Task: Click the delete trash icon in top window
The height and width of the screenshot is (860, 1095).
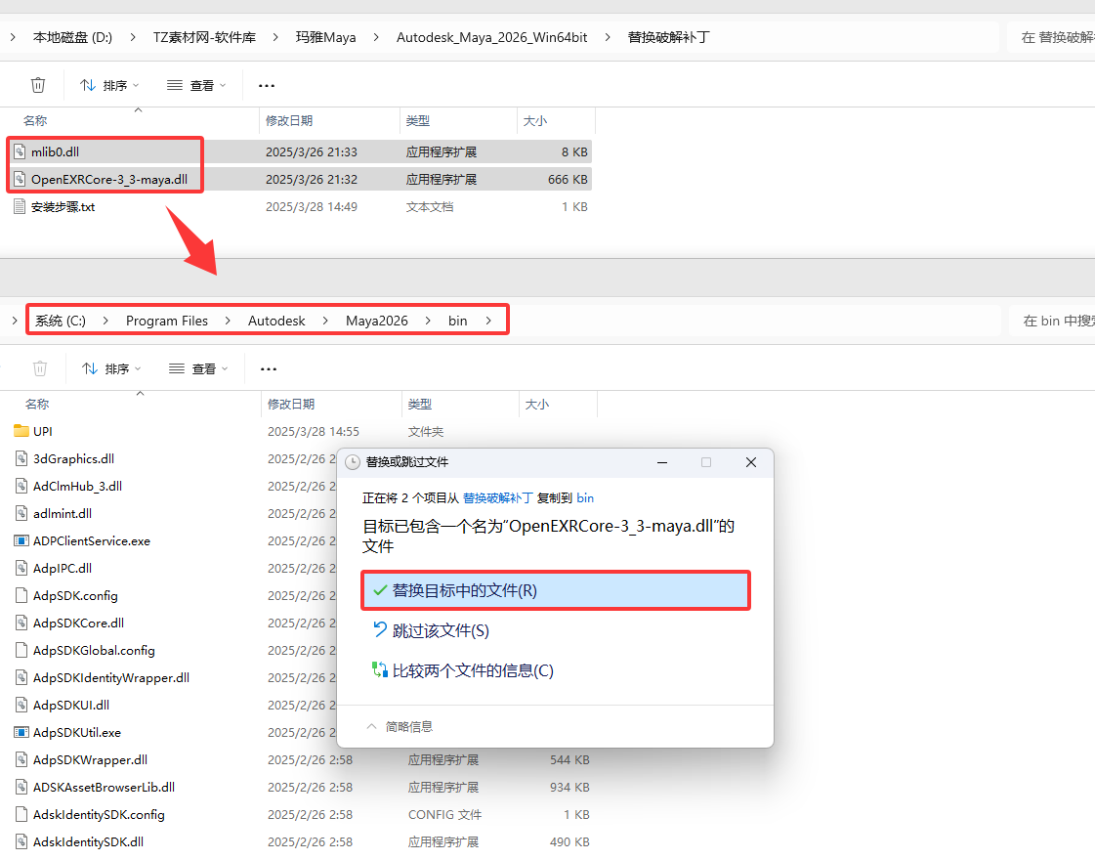Action: (x=38, y=85)
